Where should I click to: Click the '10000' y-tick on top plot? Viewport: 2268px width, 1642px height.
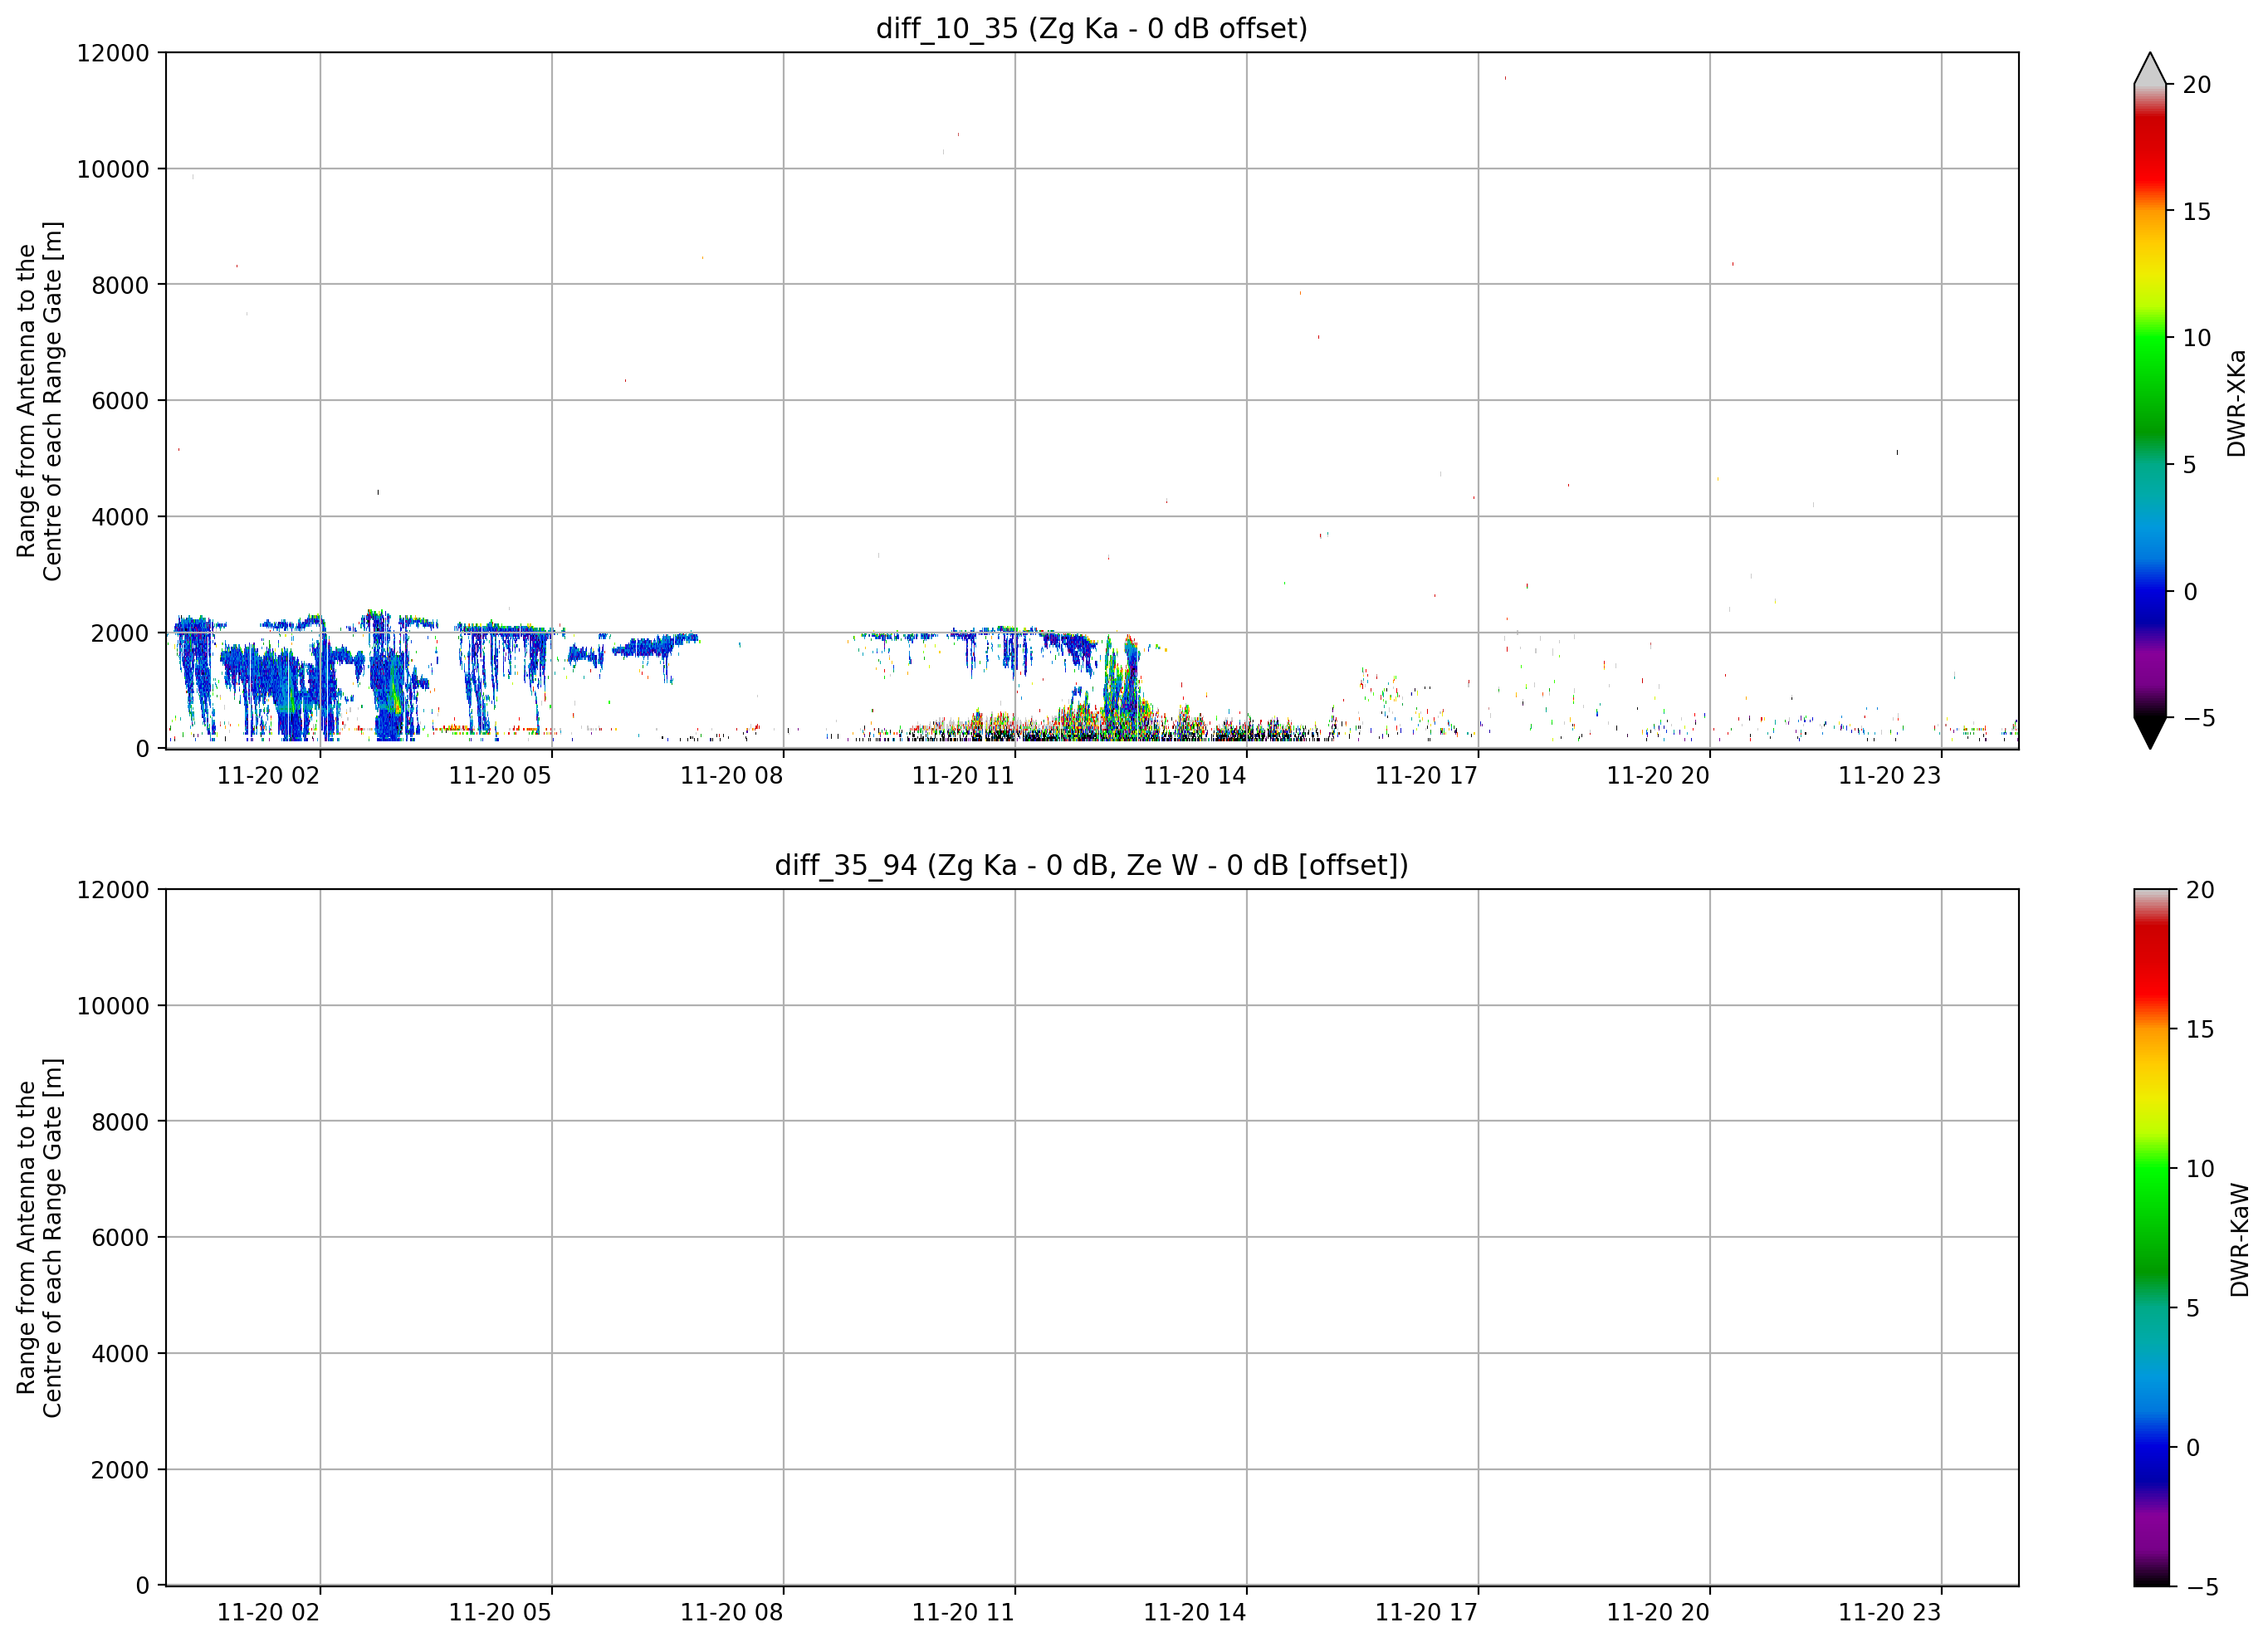[113, 169]
